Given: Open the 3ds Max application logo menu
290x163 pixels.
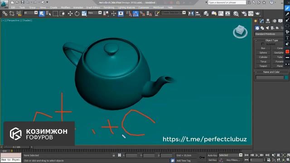Looking at the screenshot, I should 4,4.
